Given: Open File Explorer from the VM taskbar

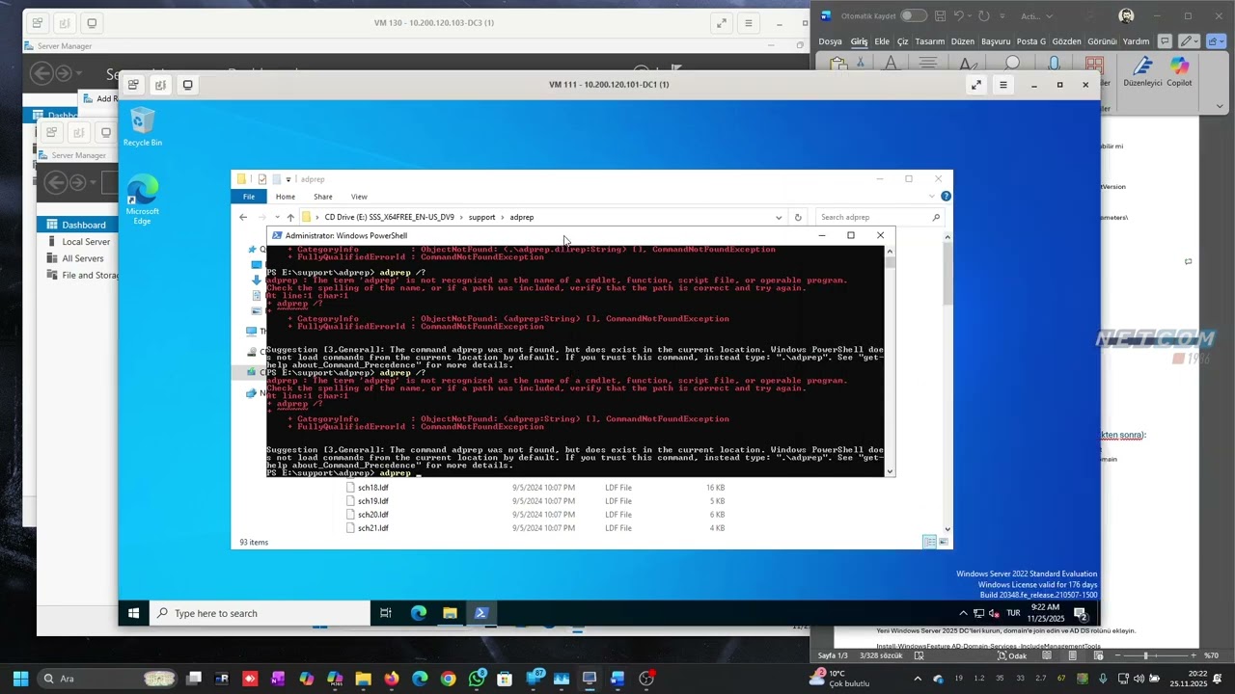Looking at the screenshot, I should point(450,613).
